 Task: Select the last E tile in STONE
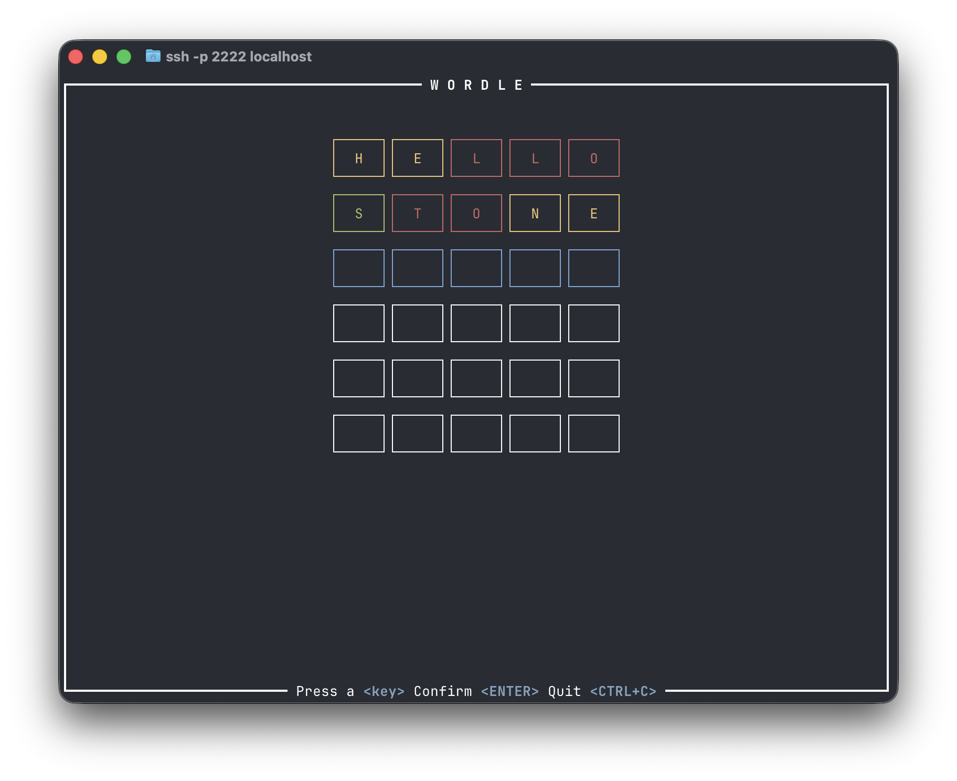pyautogui.click(x=594, y=213)
